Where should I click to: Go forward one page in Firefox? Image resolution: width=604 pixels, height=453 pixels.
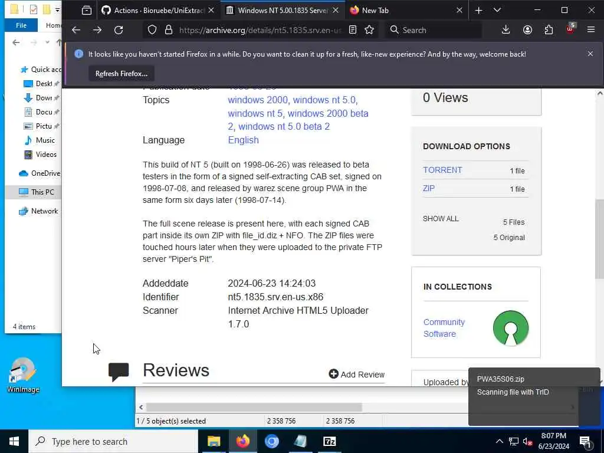point(97,30)
